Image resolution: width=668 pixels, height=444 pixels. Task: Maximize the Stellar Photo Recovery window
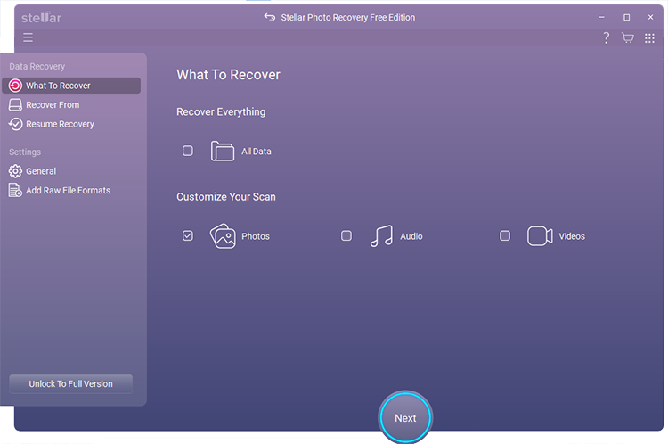626,18
